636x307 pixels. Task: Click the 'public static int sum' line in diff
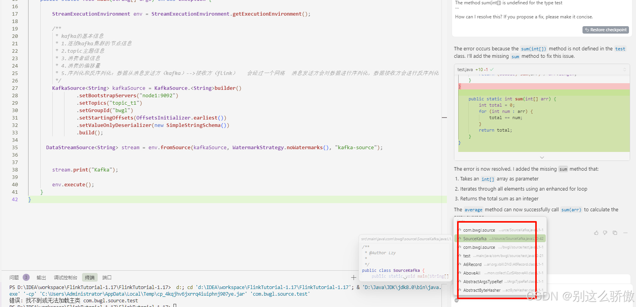tap(512, 99)
